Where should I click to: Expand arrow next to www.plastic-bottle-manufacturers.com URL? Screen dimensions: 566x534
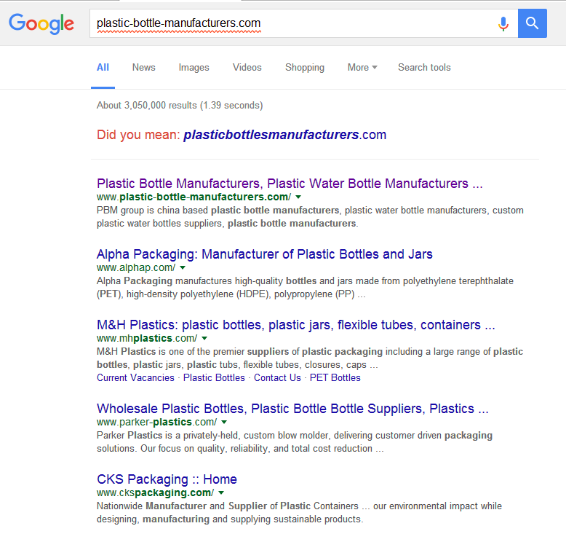click(298, 197)
